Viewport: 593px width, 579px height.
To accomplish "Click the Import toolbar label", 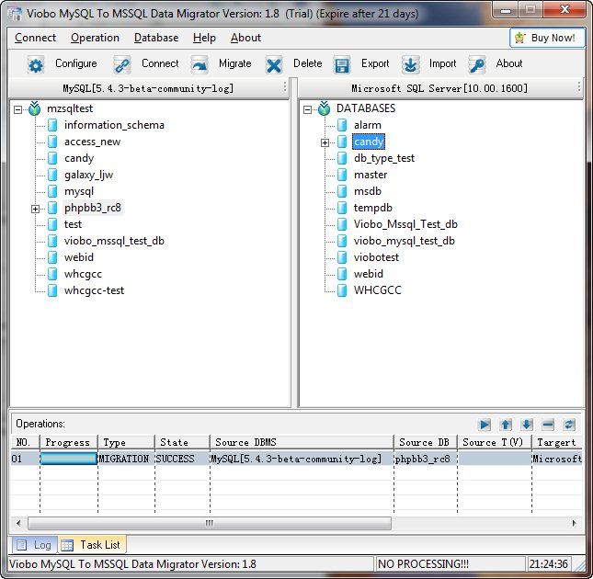I will tap(442, 63).
